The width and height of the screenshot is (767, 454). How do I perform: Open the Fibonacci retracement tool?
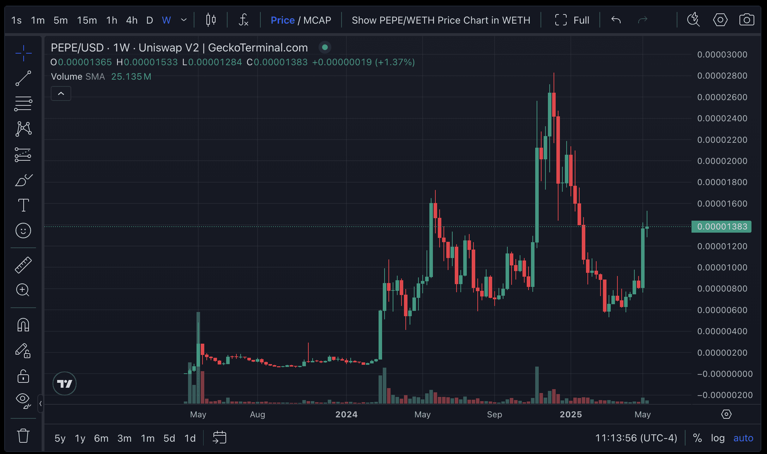click(23, 104)
